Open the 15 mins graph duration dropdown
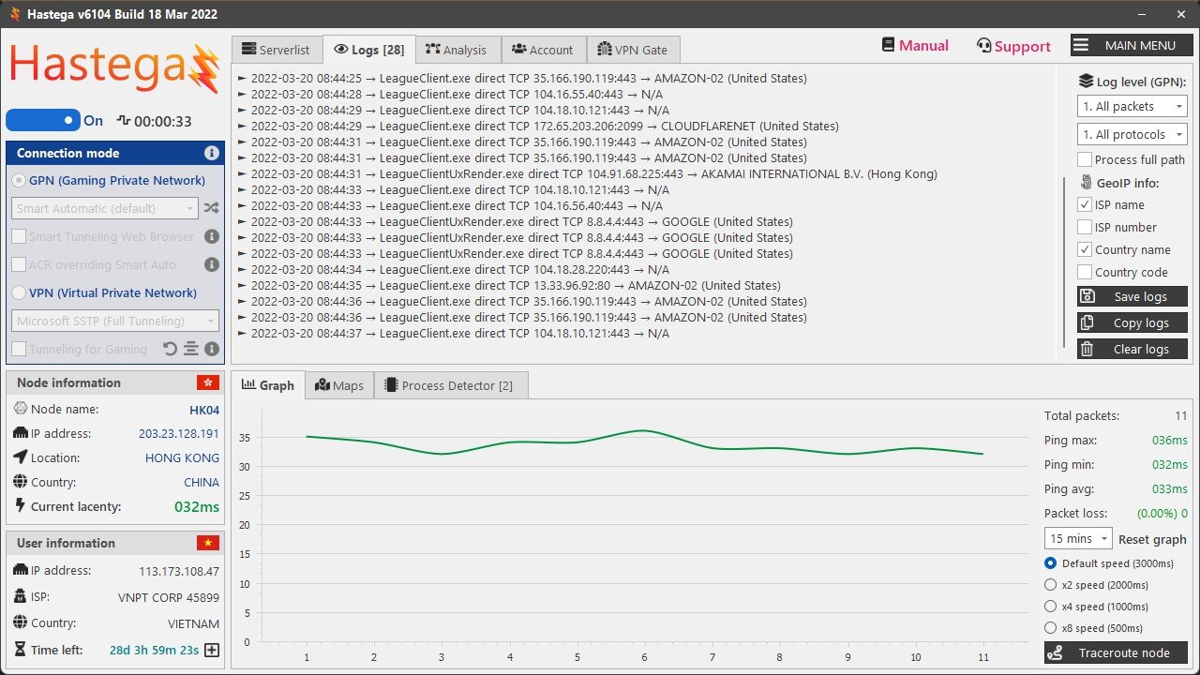1200x675 pixels. click(x=1078, y=539)
